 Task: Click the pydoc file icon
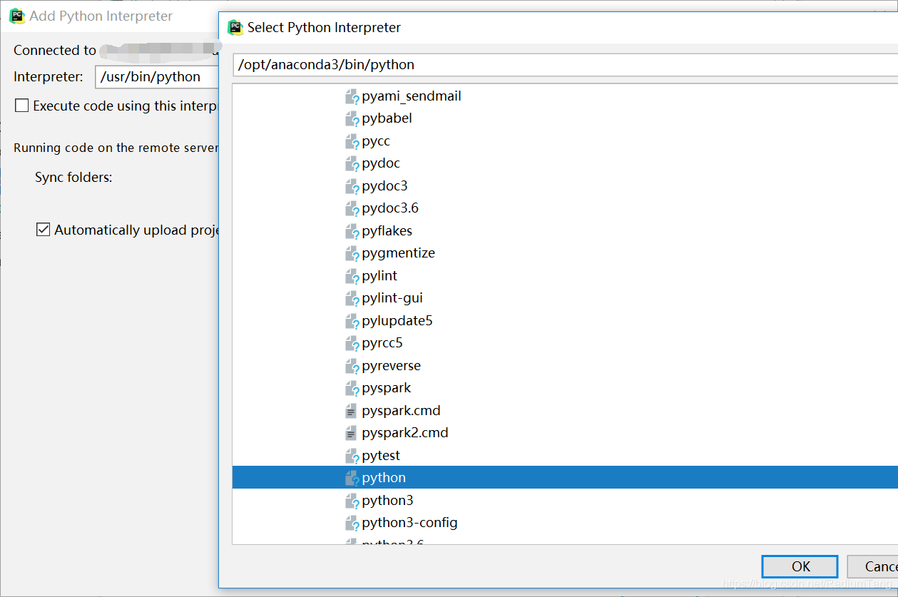click(x=352, y=163)
